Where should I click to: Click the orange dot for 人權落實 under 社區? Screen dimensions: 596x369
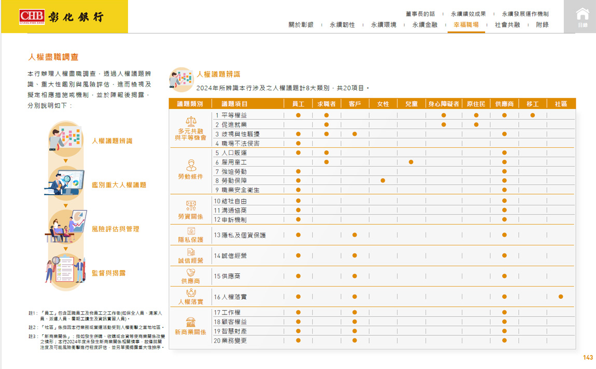click(x=561, y=297)
